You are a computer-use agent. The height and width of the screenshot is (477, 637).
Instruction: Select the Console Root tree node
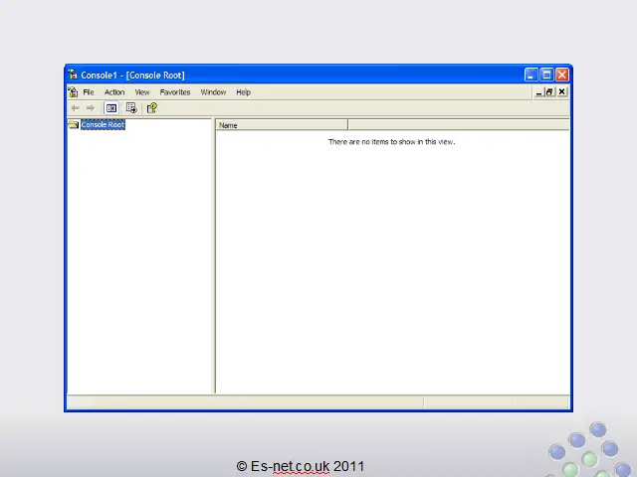click(103, 125)
